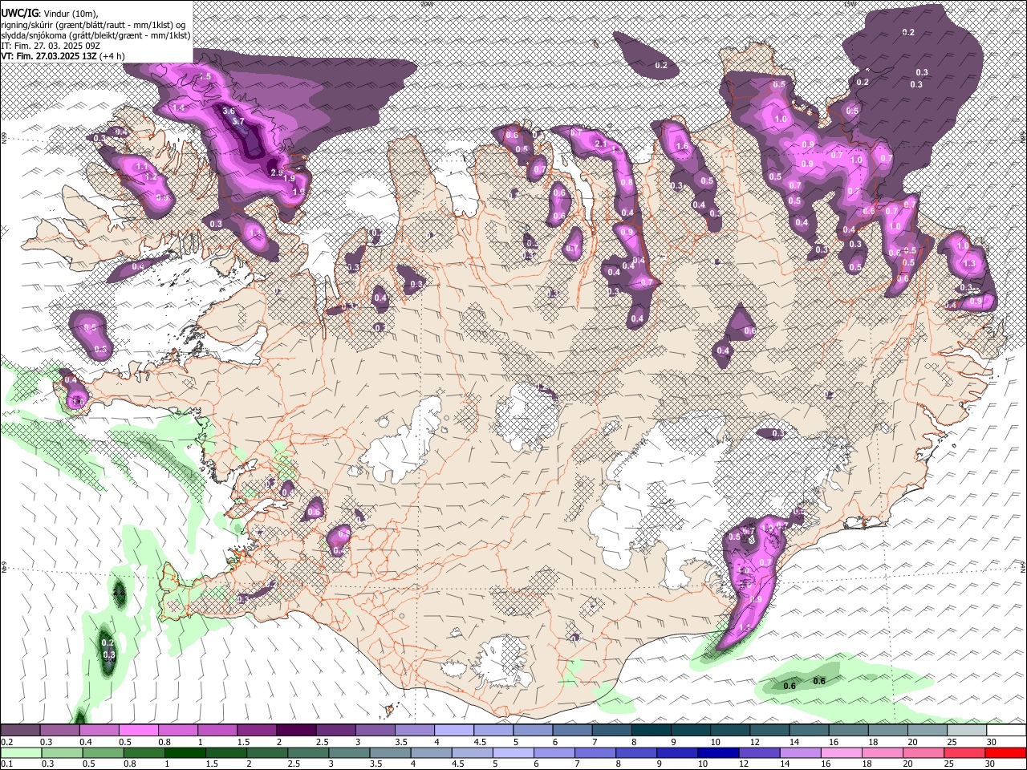Pick the upper legend swatch labeled 1.5
The height and width of the screenshot is (770, 1027).
[x=256, y=731]
